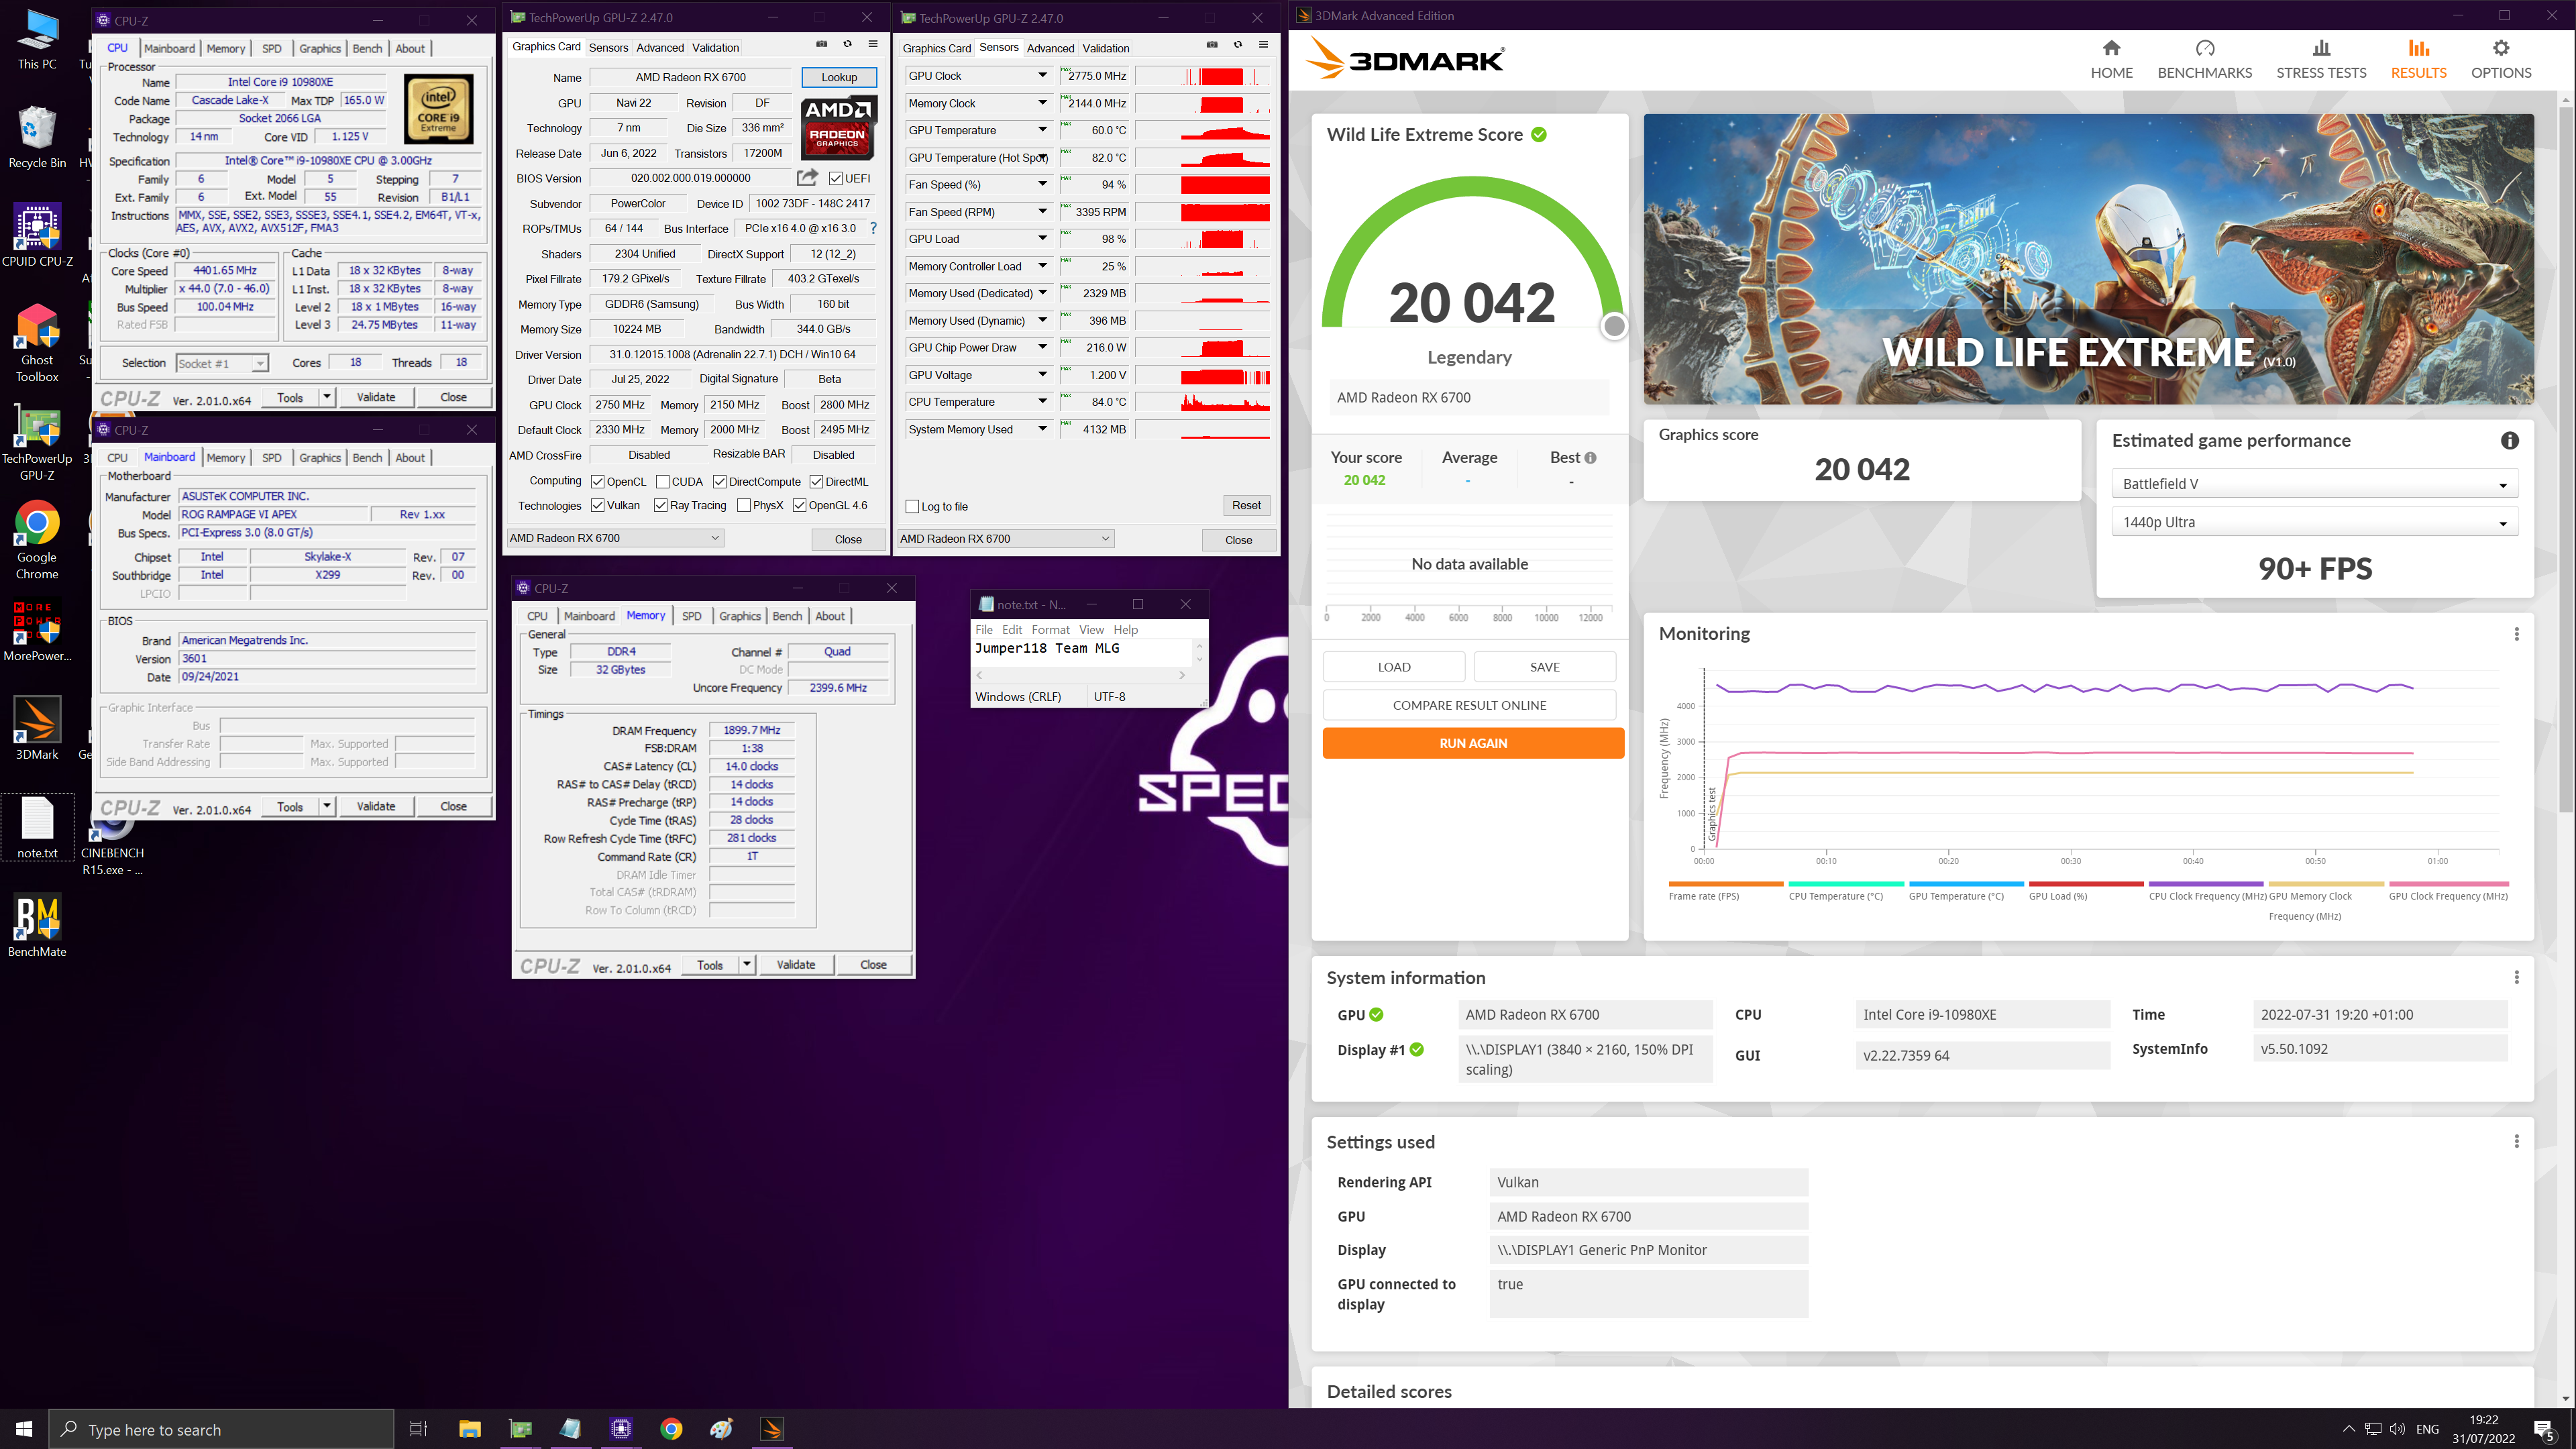Open 1440p Ultra resolution dropdown
The image size is (2576, 1449).
[2314, 522]
